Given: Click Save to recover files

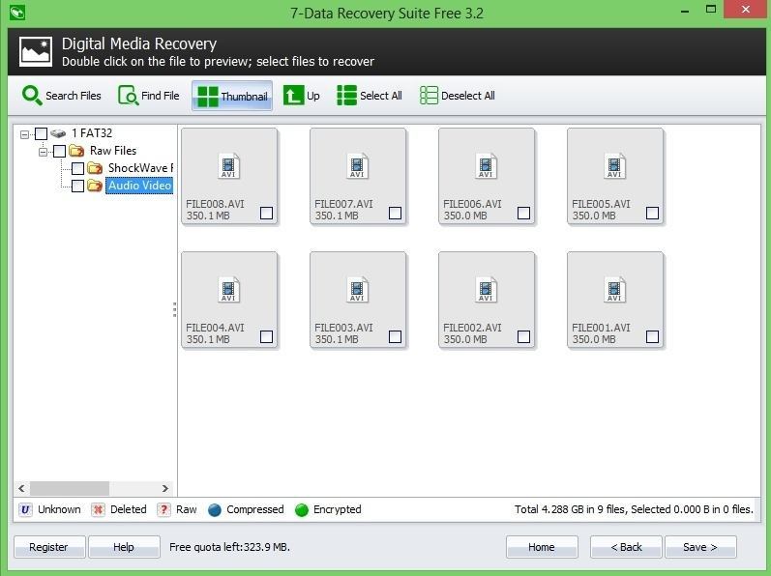Looking at the screenshot, I should [x=700, y=547].
